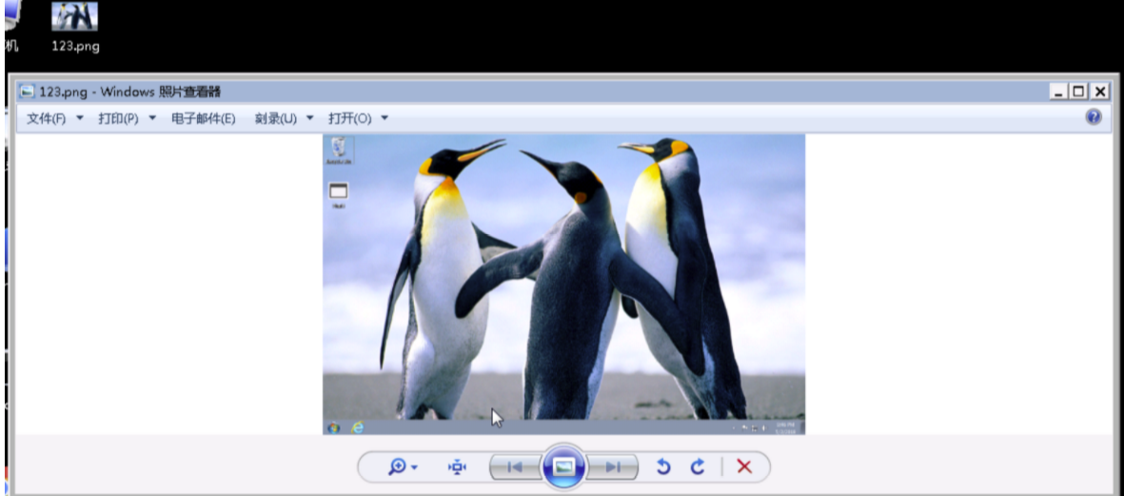The height and width of the screenshot is (496, 1124).
Task: Rotate the image counterclockwise
Action: point(663,467)
